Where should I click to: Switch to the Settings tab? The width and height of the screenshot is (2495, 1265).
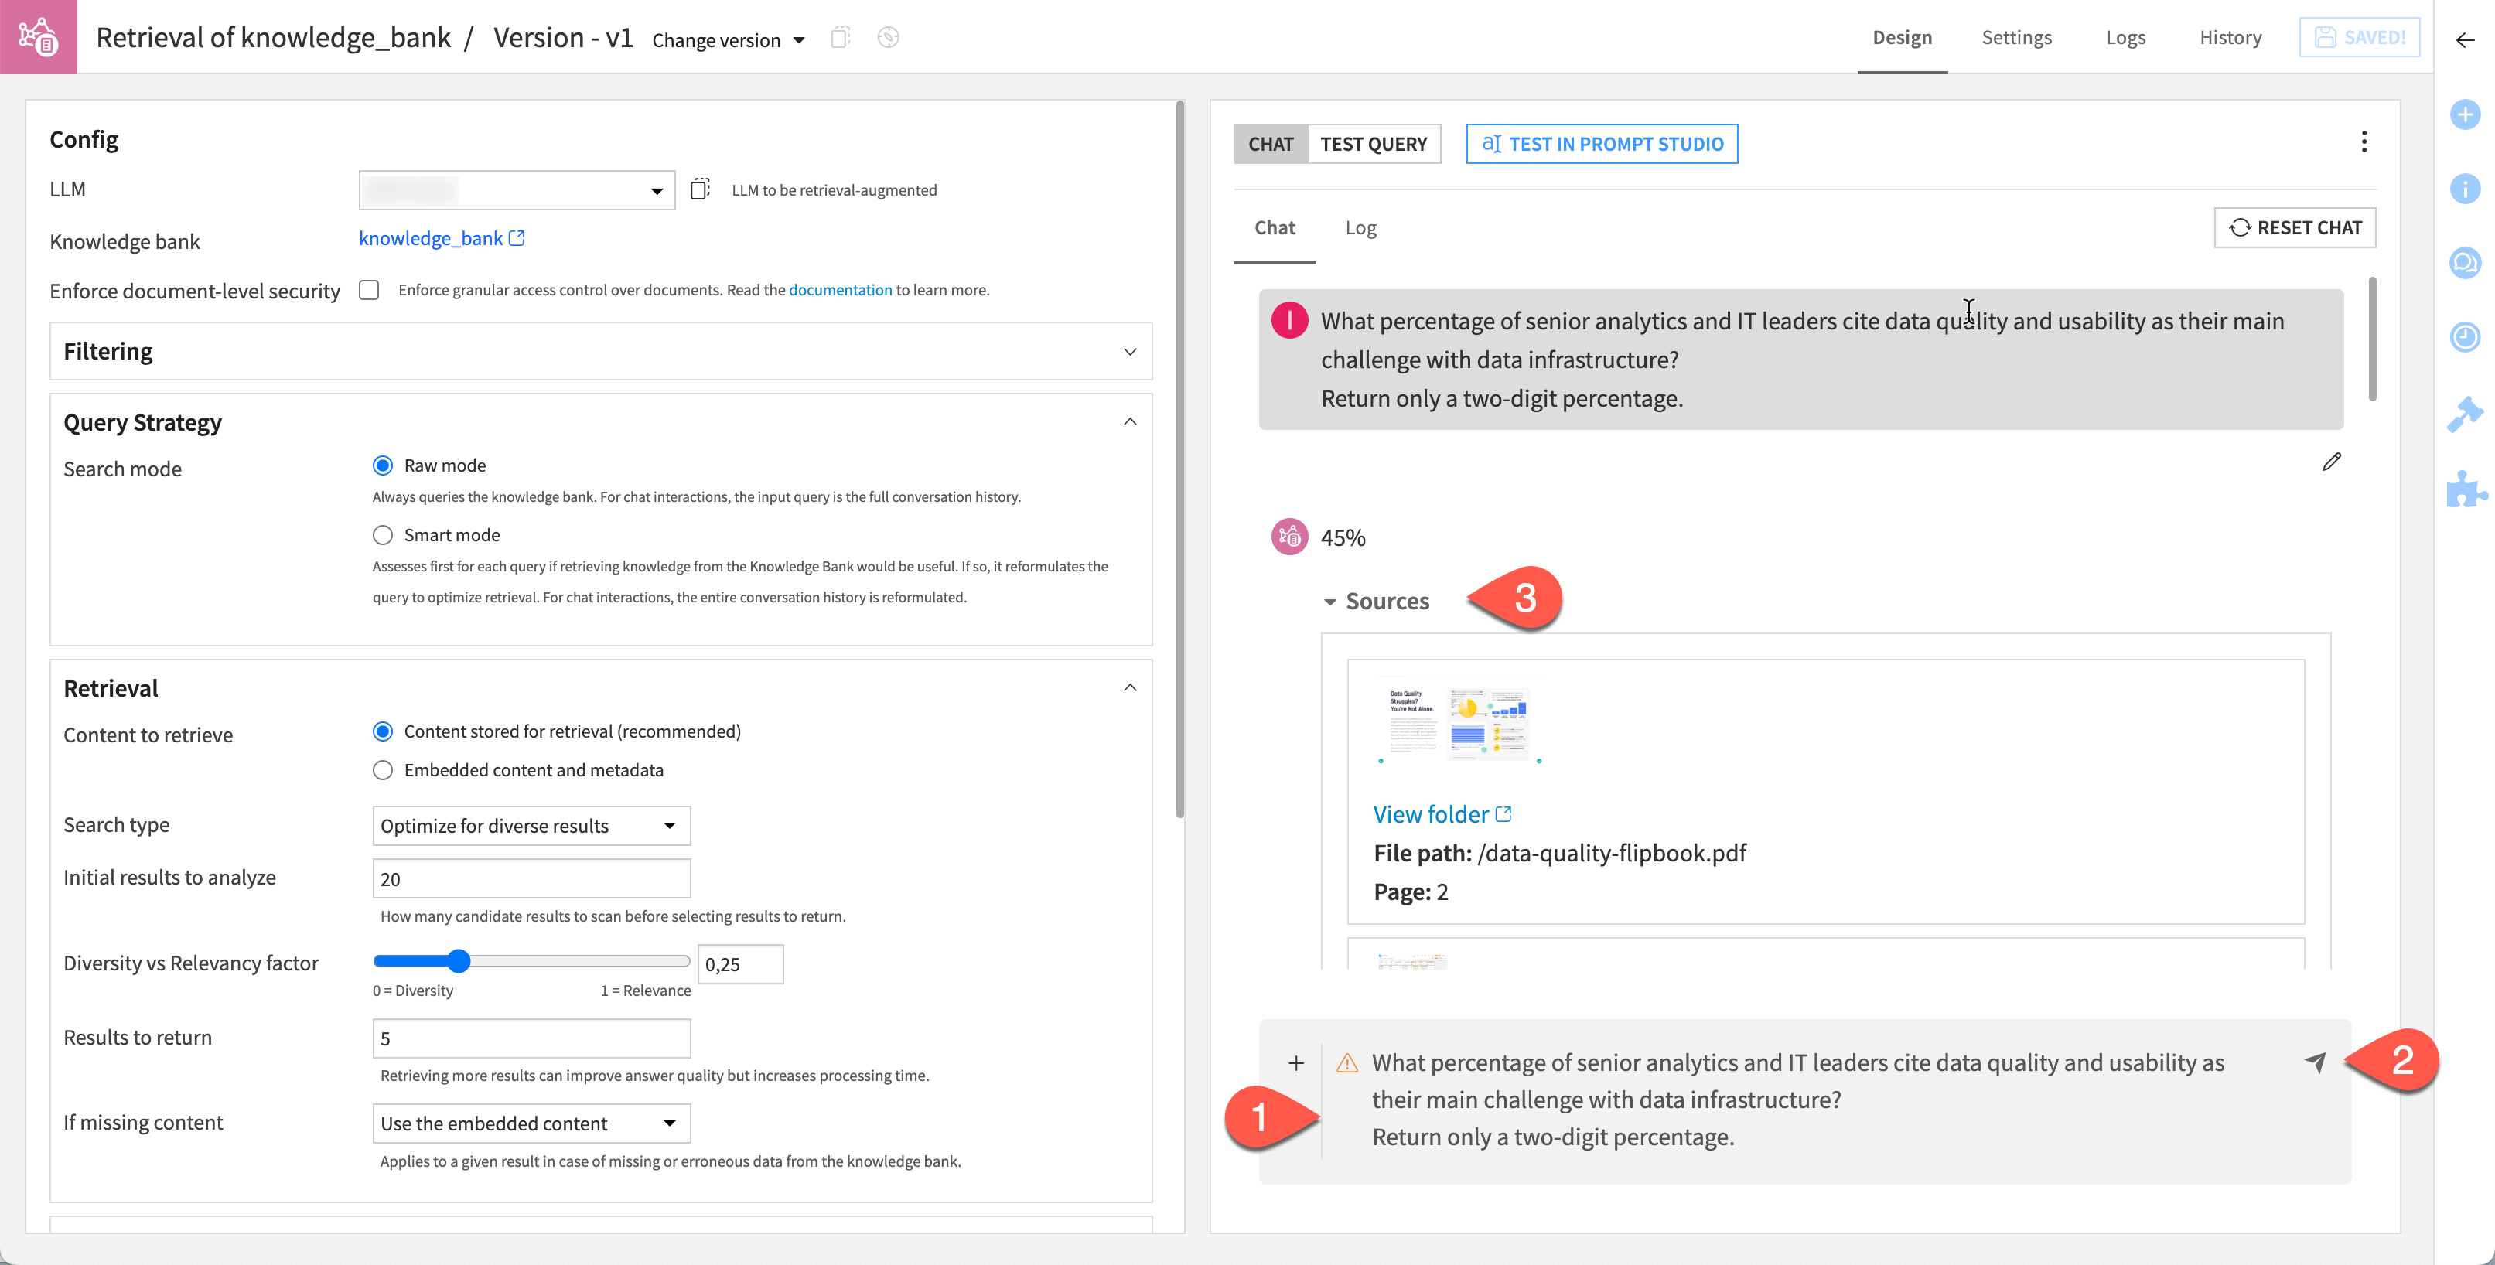point(2016,37)
